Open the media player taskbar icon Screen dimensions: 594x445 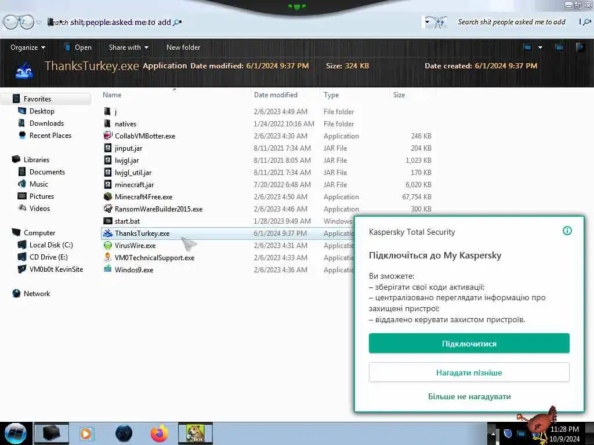click(x=86, y=433)
